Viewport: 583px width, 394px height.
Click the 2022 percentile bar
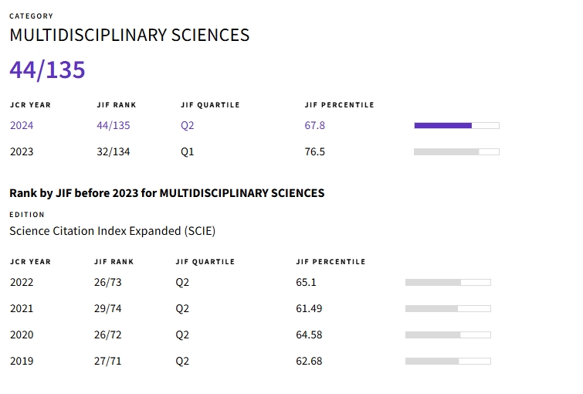[448, 282]
